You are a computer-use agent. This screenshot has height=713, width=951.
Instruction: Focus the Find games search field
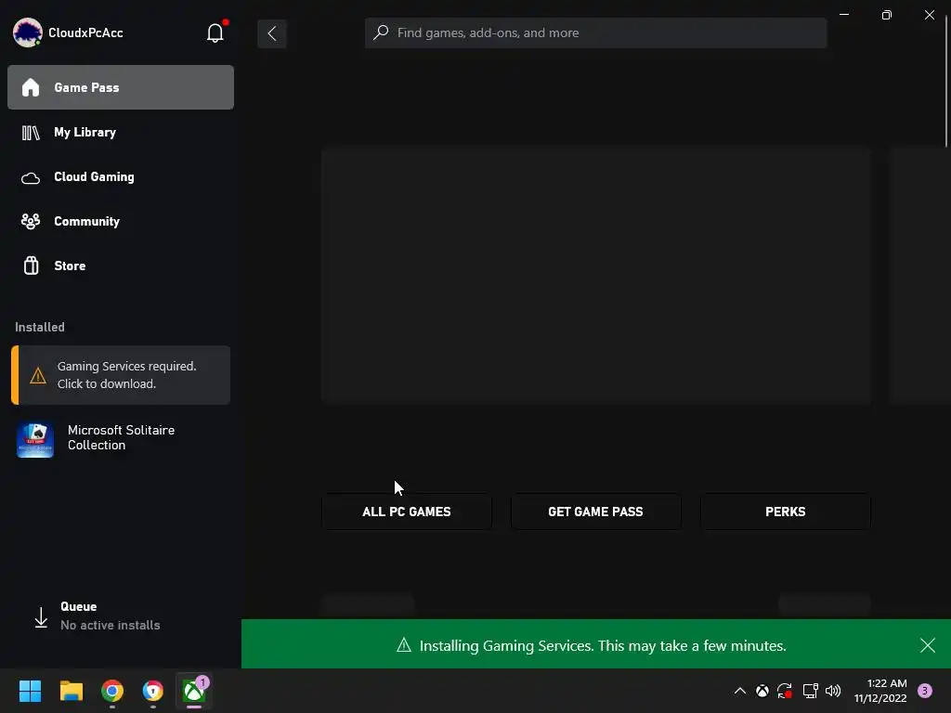pyautogui.click(x=595, y=32)
